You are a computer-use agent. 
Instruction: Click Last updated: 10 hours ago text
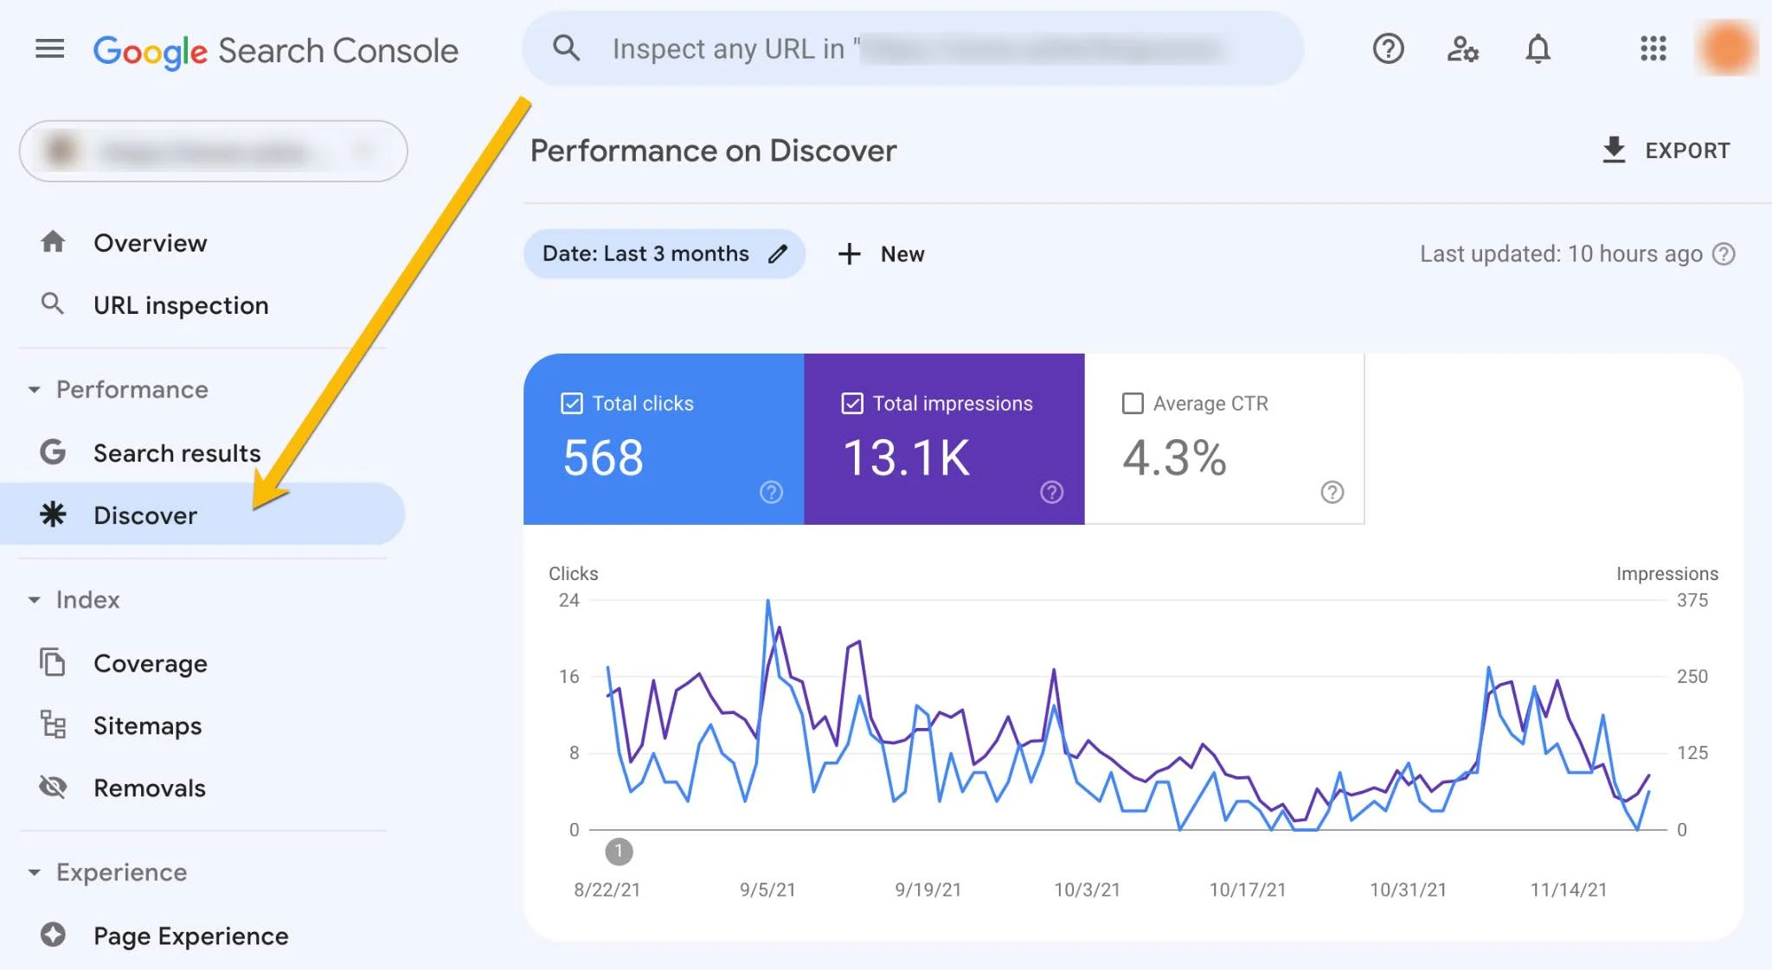[x=1561, y=253]
